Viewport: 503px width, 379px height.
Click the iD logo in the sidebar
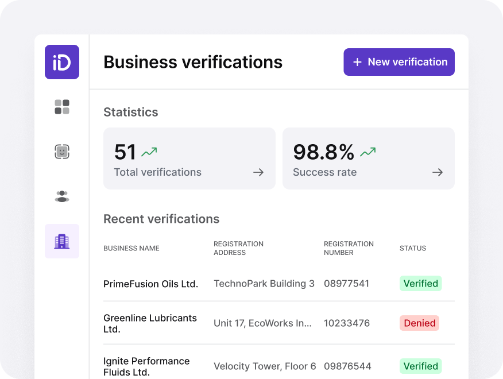click(x=61, y=61)
